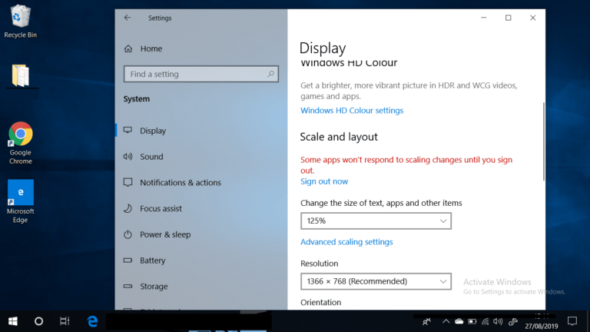Show hidden system tray icons
Image resolution: width=590 pixels, height=332 pixels.
point(446,321)
